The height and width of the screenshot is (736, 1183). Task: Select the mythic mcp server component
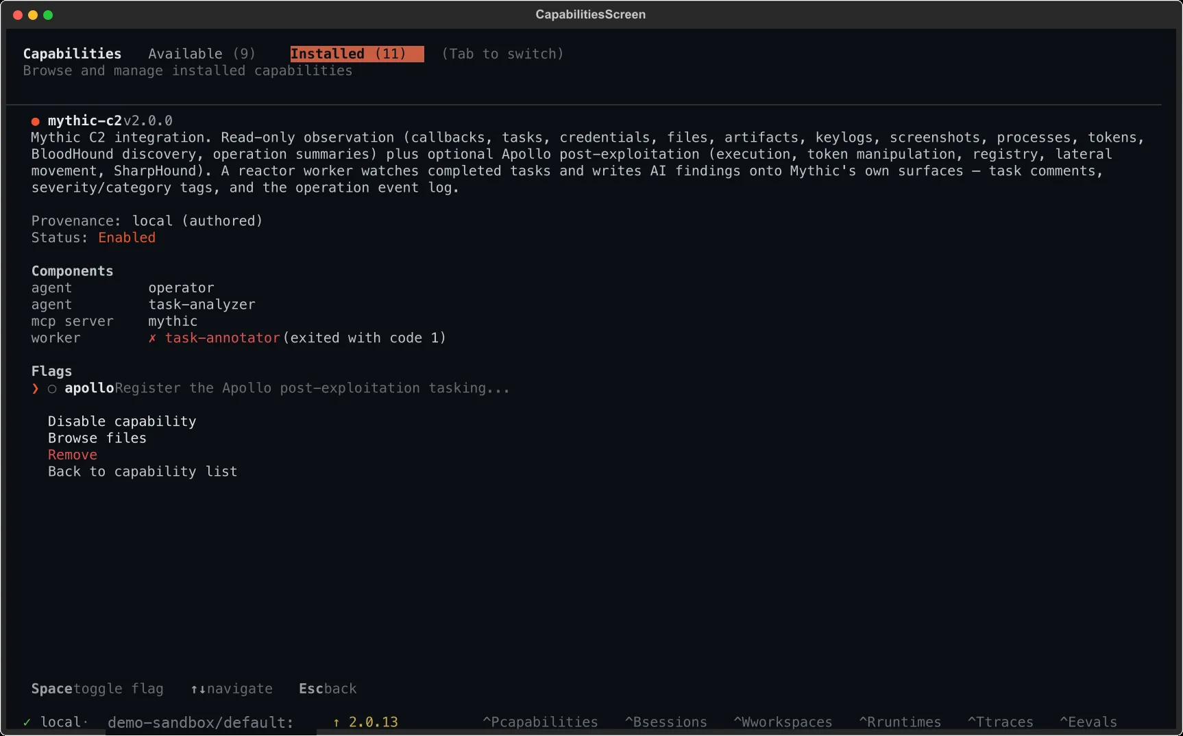[173, 321]
